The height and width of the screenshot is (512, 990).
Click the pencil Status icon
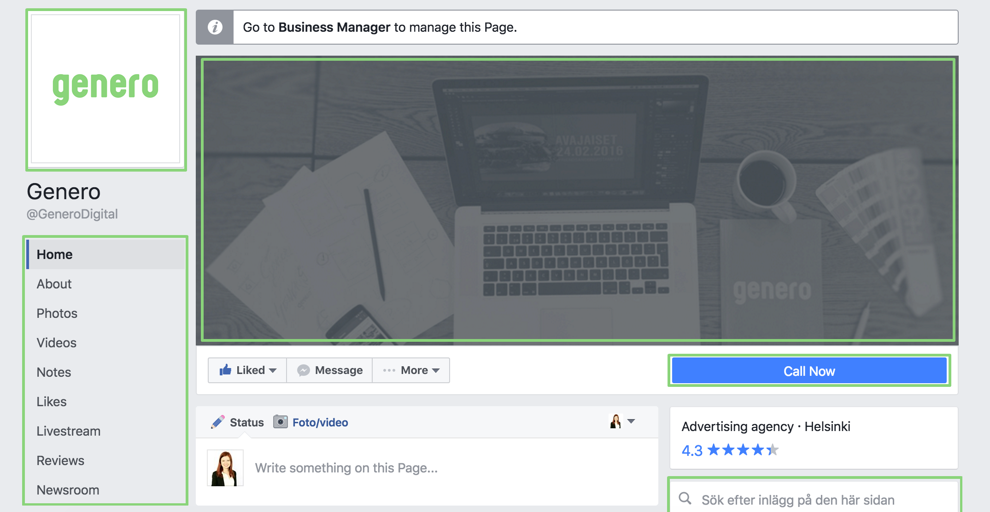217,422
